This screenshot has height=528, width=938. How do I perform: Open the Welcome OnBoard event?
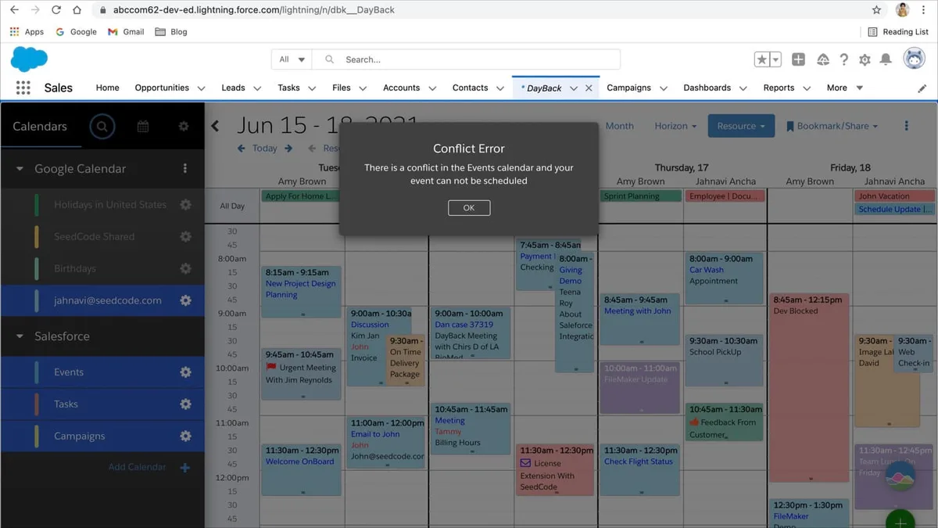tap(301, 469)
